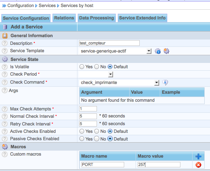Select No for Active Checks Enabled

coord(97,132)
